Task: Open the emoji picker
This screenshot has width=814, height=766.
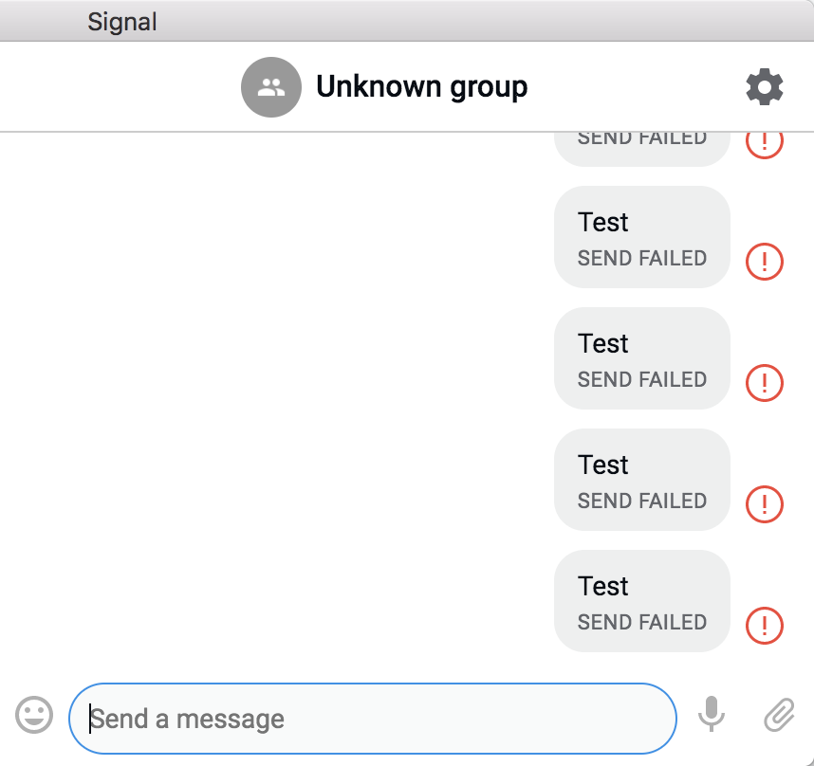Action: pos(34,716)
